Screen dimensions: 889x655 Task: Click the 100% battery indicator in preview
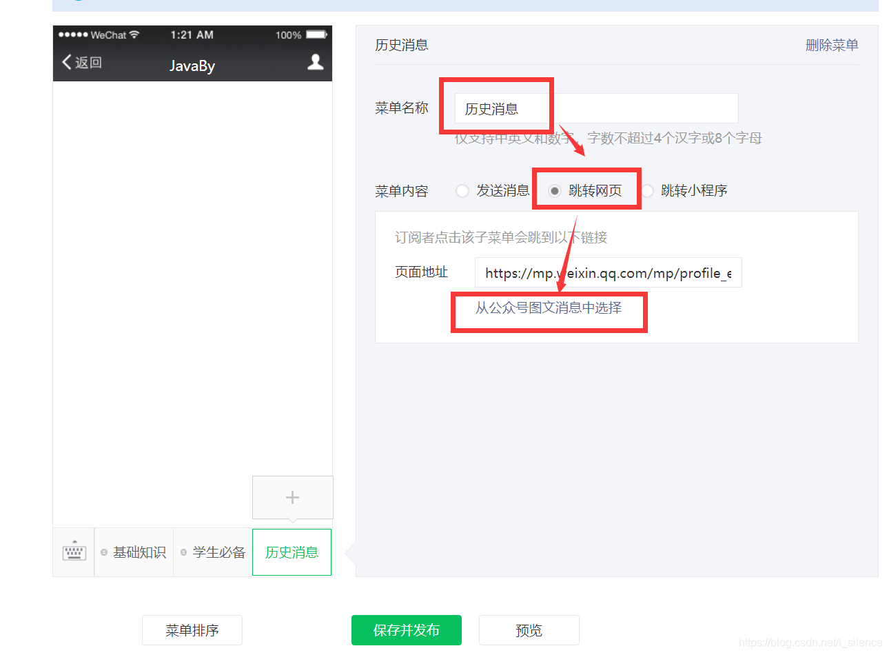click(301, 34)
